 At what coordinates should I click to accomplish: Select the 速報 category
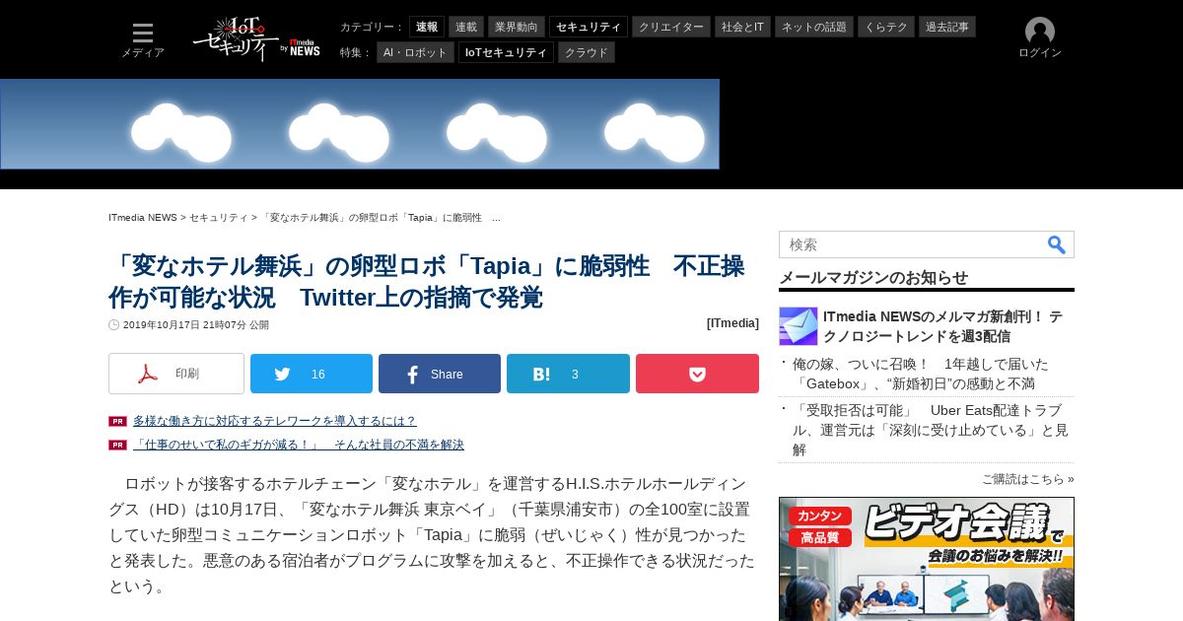(427, 27)
